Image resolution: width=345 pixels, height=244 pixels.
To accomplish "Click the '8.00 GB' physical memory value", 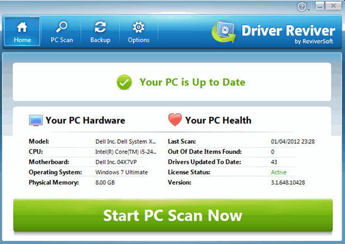I will pos(105,183).
